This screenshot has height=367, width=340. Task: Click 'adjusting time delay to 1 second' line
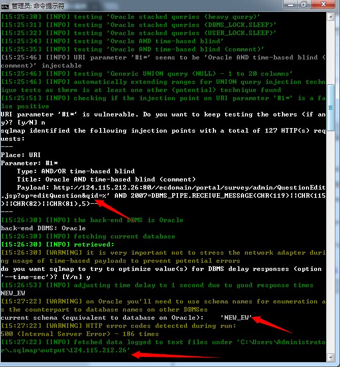pos(157,285)
